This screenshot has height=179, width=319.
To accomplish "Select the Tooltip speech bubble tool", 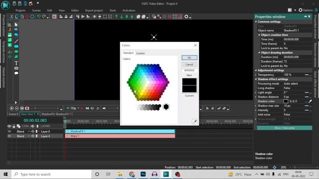I will coord(16,73).
